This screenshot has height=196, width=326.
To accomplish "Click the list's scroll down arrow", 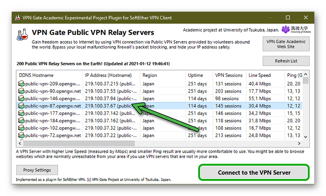I will point(306,137).
